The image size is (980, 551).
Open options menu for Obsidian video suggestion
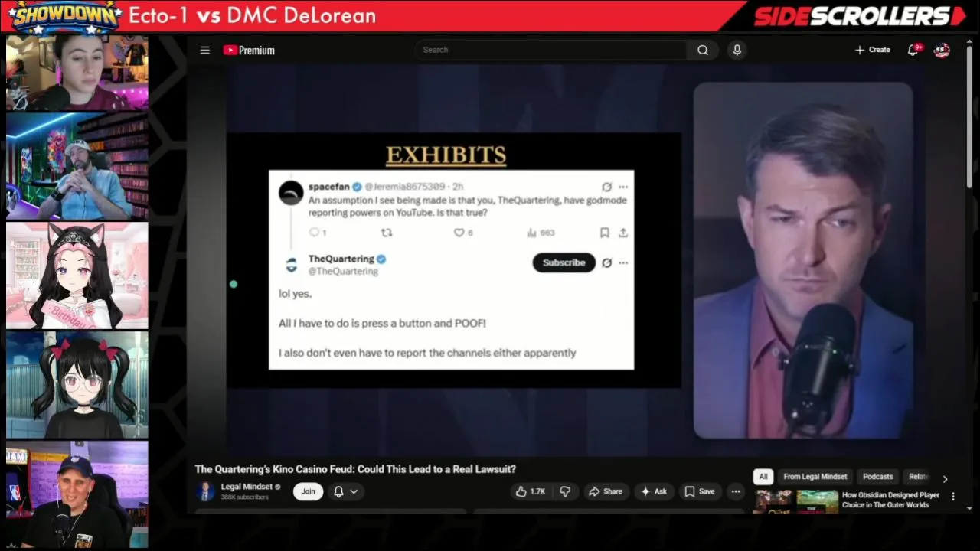(x=953, y=497)
